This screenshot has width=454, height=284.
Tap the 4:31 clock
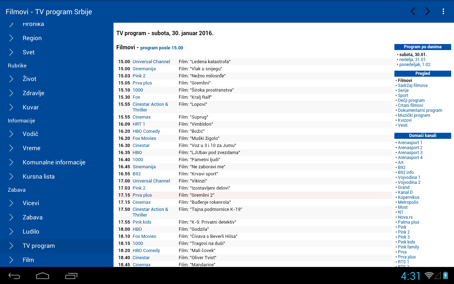[x=411, y=276]
